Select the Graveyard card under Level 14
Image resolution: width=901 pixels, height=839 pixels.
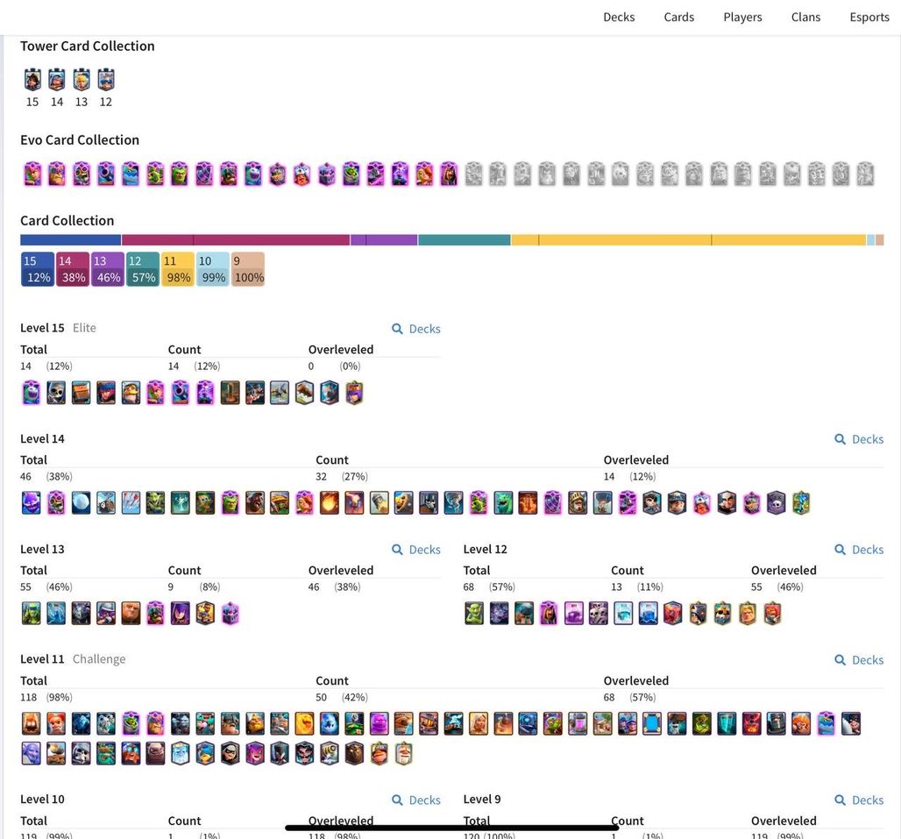[777, 503]
